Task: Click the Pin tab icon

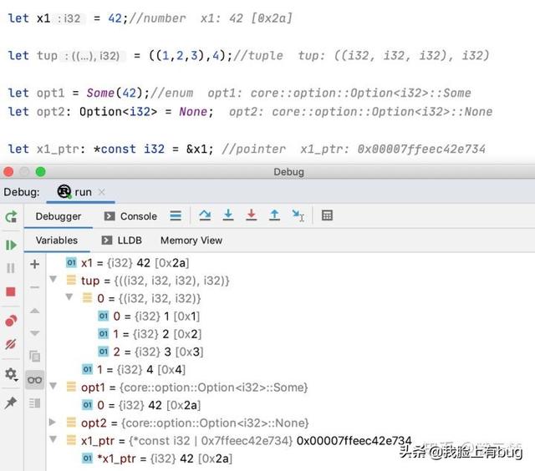Action: pyautogui.click(x=11, y=403)
